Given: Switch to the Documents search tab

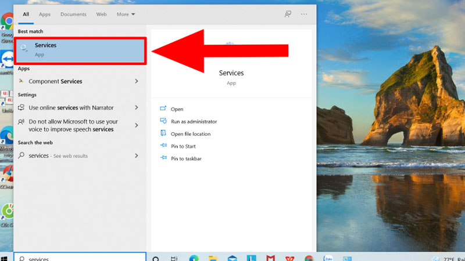Looking at the screenshot, I should point(73,14).
